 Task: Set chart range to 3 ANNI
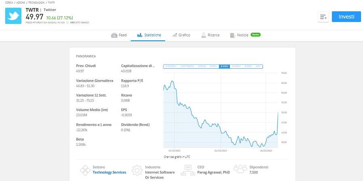pos(248,66)
